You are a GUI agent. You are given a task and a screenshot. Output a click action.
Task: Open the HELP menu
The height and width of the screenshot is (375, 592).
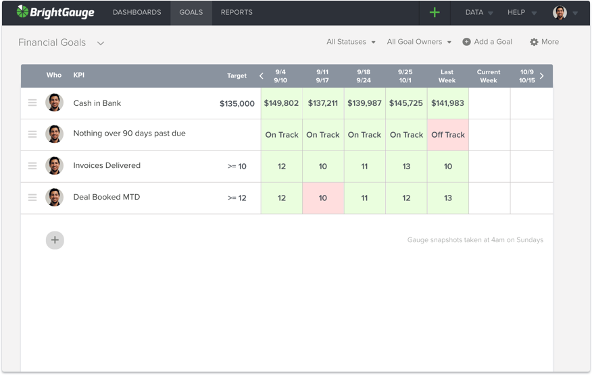pos(522,12)
